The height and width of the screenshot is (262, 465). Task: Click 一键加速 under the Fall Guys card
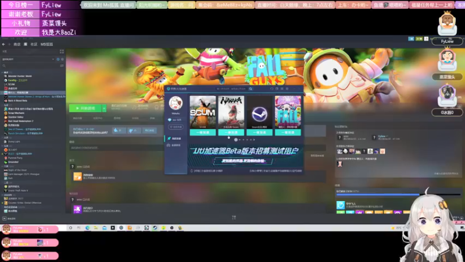[288, 133]
